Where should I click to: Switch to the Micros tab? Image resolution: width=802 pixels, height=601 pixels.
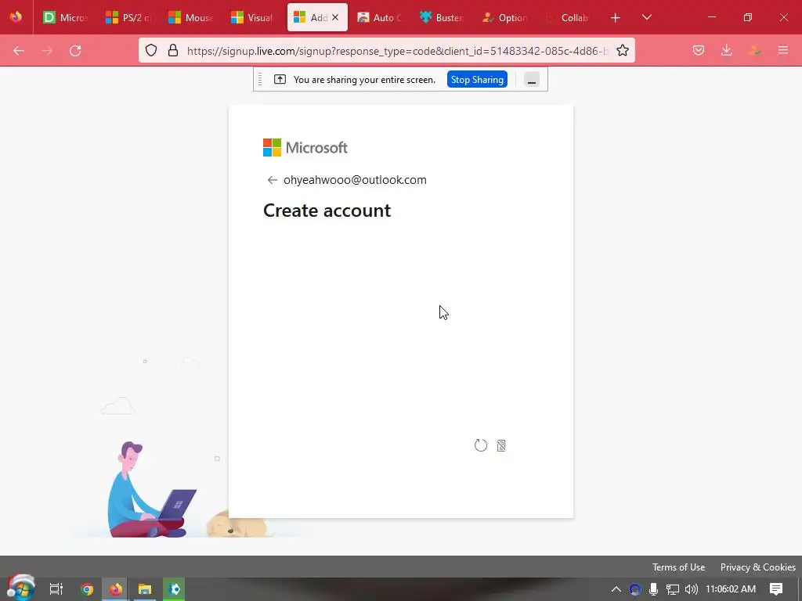(66, 17)
